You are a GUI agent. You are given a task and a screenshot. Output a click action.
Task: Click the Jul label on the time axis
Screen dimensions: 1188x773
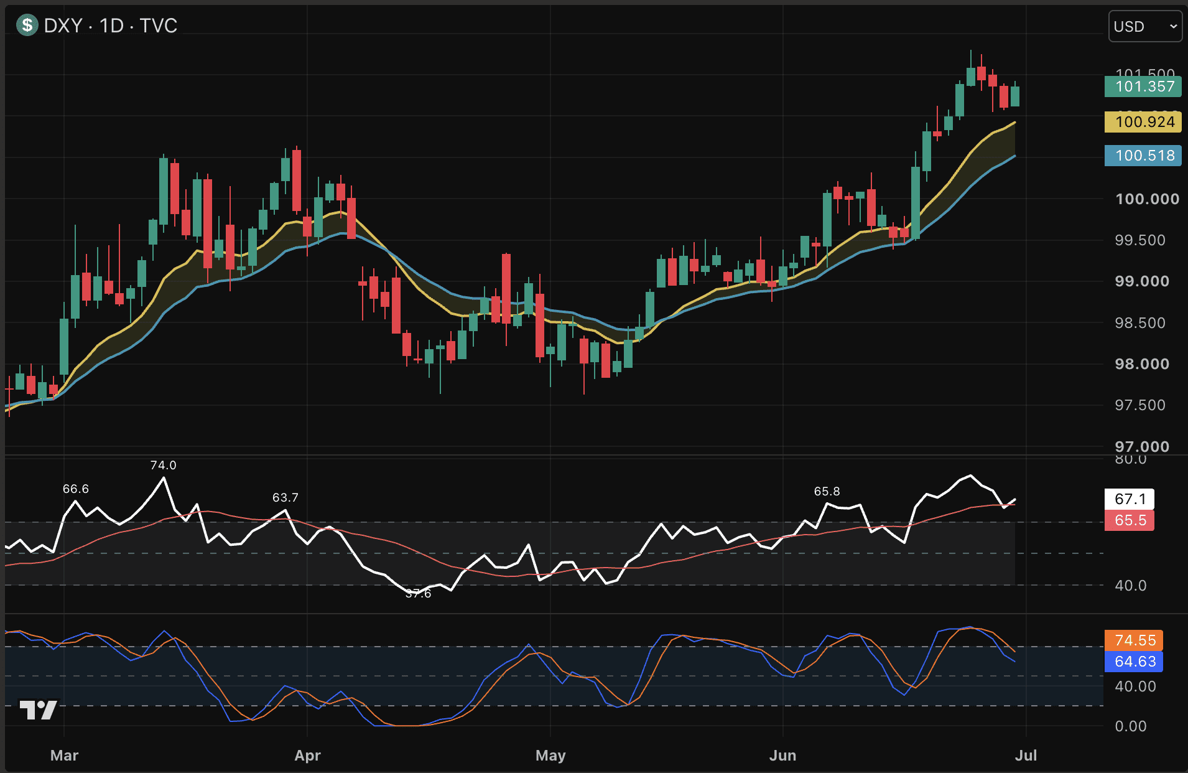pos(1026,756)
